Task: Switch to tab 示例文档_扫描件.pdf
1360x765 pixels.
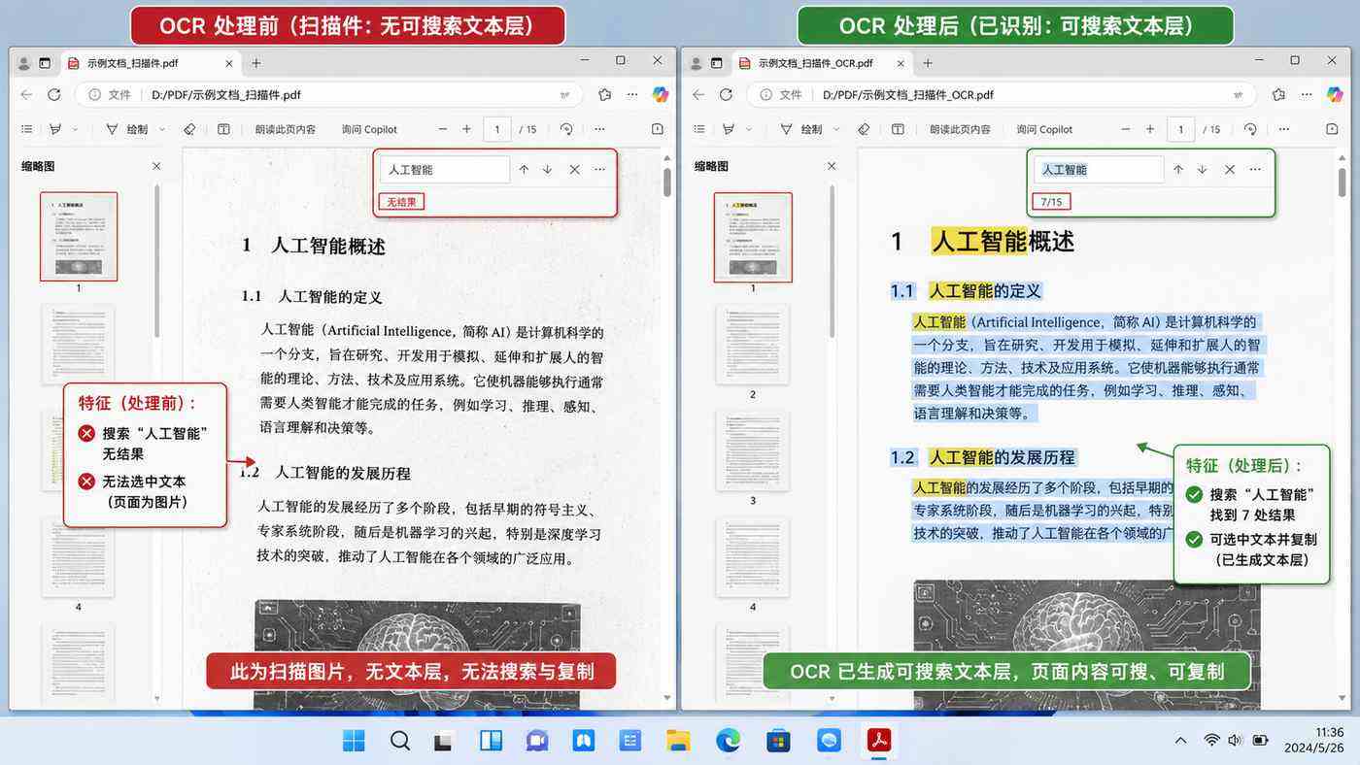Action: point(152,63)
